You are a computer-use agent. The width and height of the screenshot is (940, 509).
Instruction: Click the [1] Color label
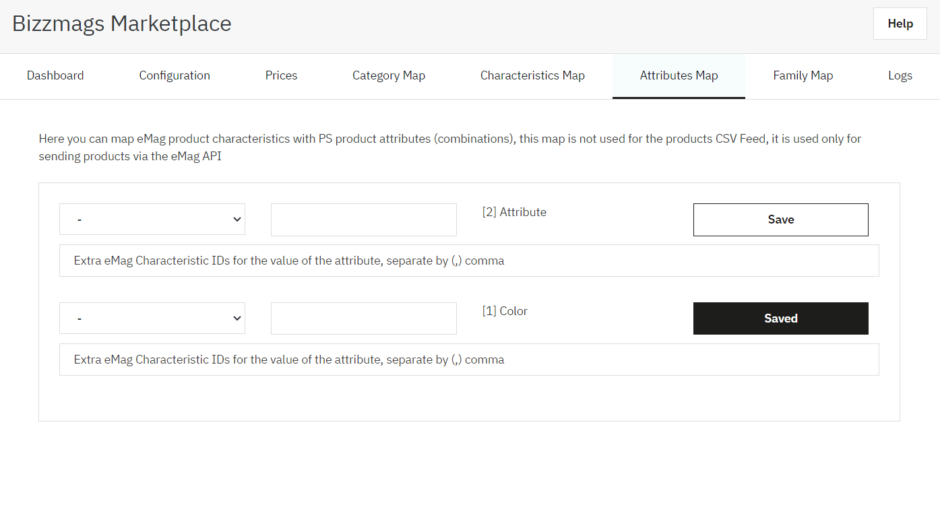point(505,311)
